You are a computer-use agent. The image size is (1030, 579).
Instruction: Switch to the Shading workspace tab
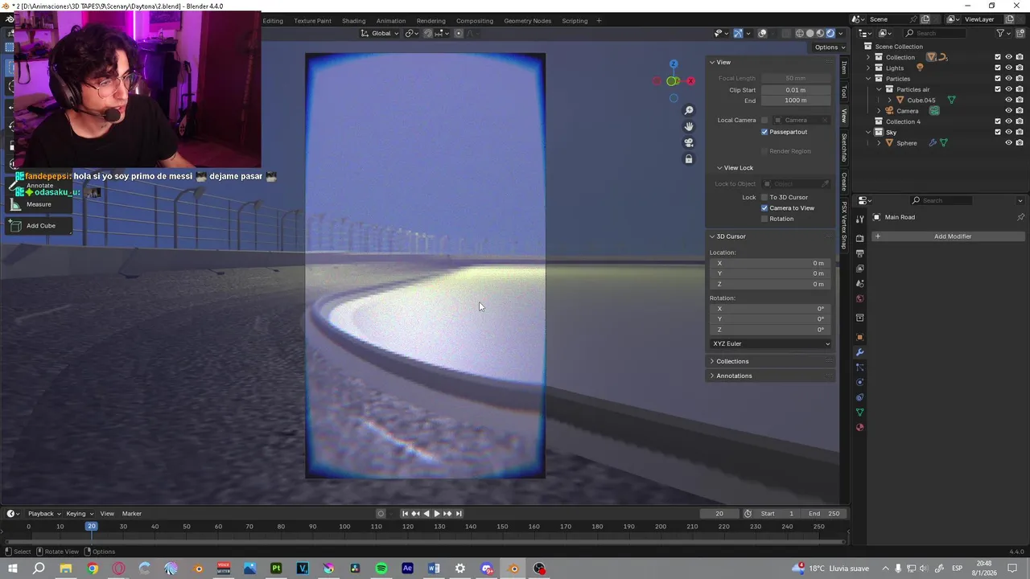tap(353, 21)
